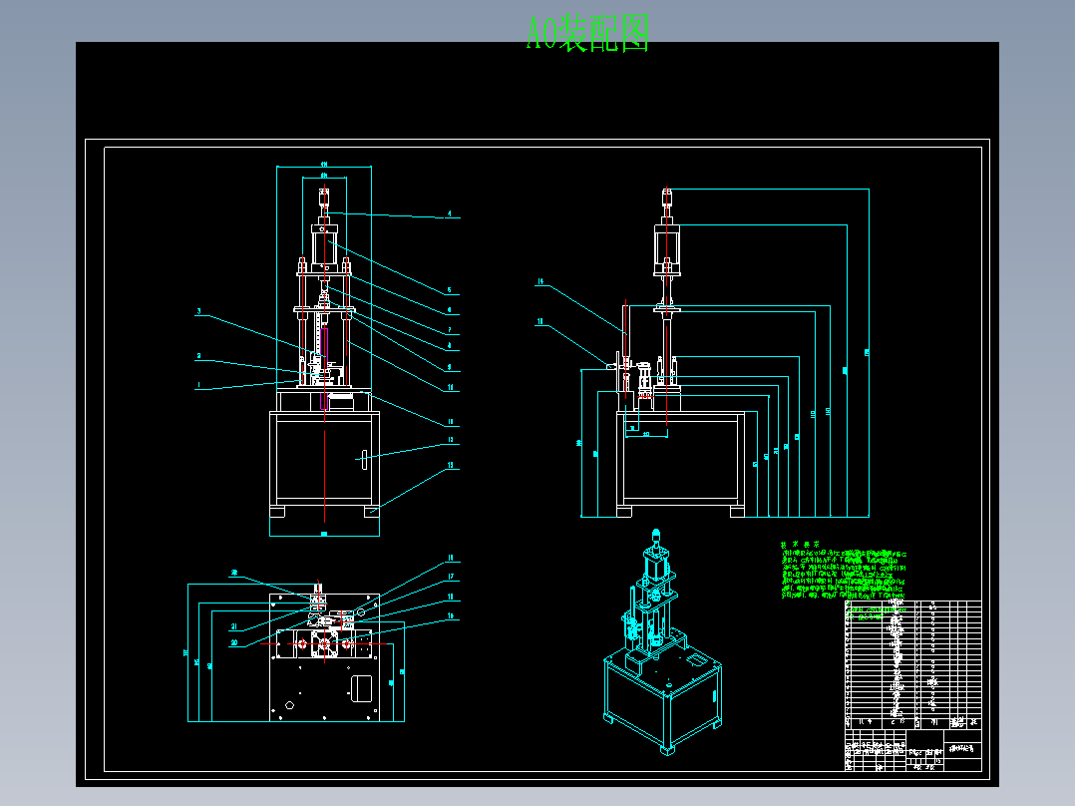Click the isometric 3D view of the machine
Screen dimensions: 1075x806
pos(661,641)
